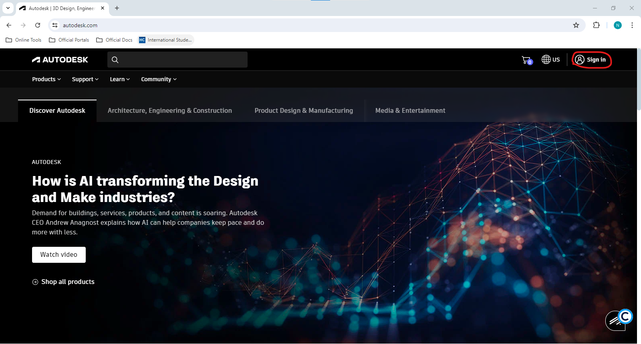
Task: Click the site information icon in address bar
Action: pos(55,25)
